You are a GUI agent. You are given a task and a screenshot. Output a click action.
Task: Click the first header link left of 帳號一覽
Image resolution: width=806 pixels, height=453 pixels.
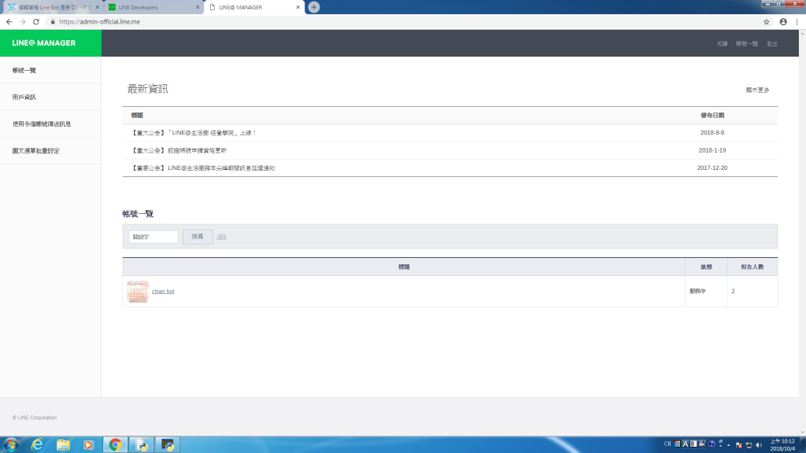tap(722, 44)
